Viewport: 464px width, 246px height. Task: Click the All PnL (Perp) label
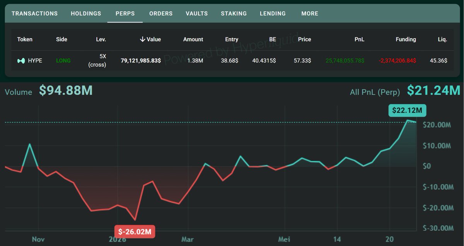tap(375, 93)
